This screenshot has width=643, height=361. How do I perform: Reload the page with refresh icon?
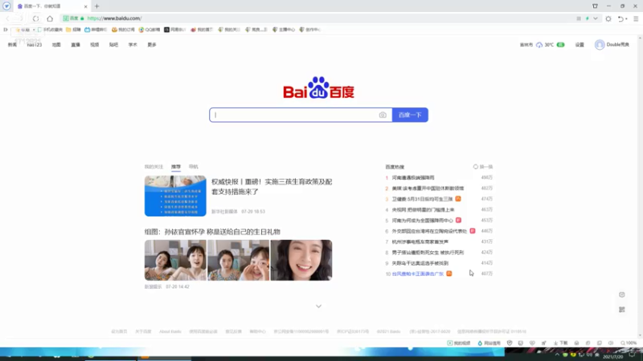[x=35, y=18]
